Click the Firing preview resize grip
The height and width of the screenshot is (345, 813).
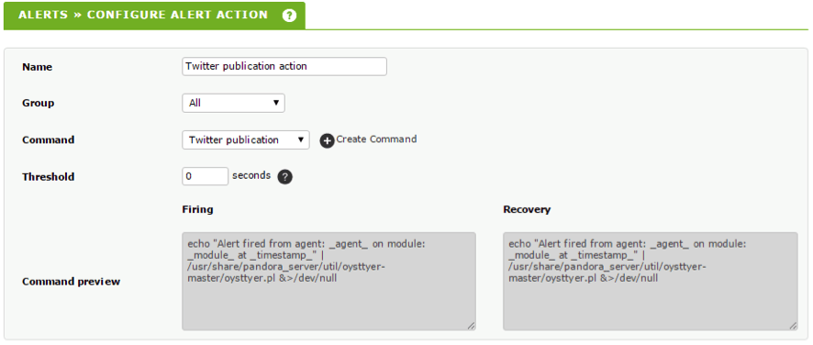pos(471,326)
